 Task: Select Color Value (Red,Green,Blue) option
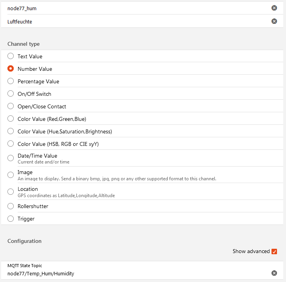coord(11,119)
